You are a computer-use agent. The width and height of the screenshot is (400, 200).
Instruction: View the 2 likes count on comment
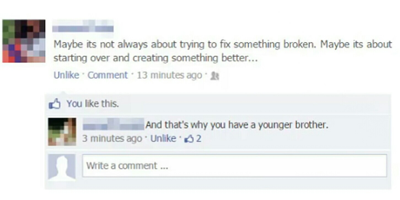tap(198, 139)
